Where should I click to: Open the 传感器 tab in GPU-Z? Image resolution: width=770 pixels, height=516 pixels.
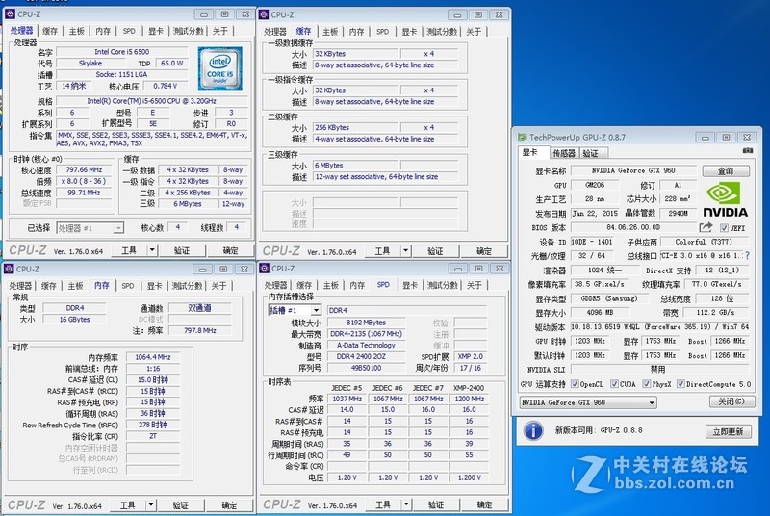tap(564, 153)
